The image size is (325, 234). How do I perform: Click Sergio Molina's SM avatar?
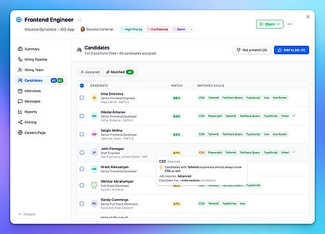coord(94,134)
